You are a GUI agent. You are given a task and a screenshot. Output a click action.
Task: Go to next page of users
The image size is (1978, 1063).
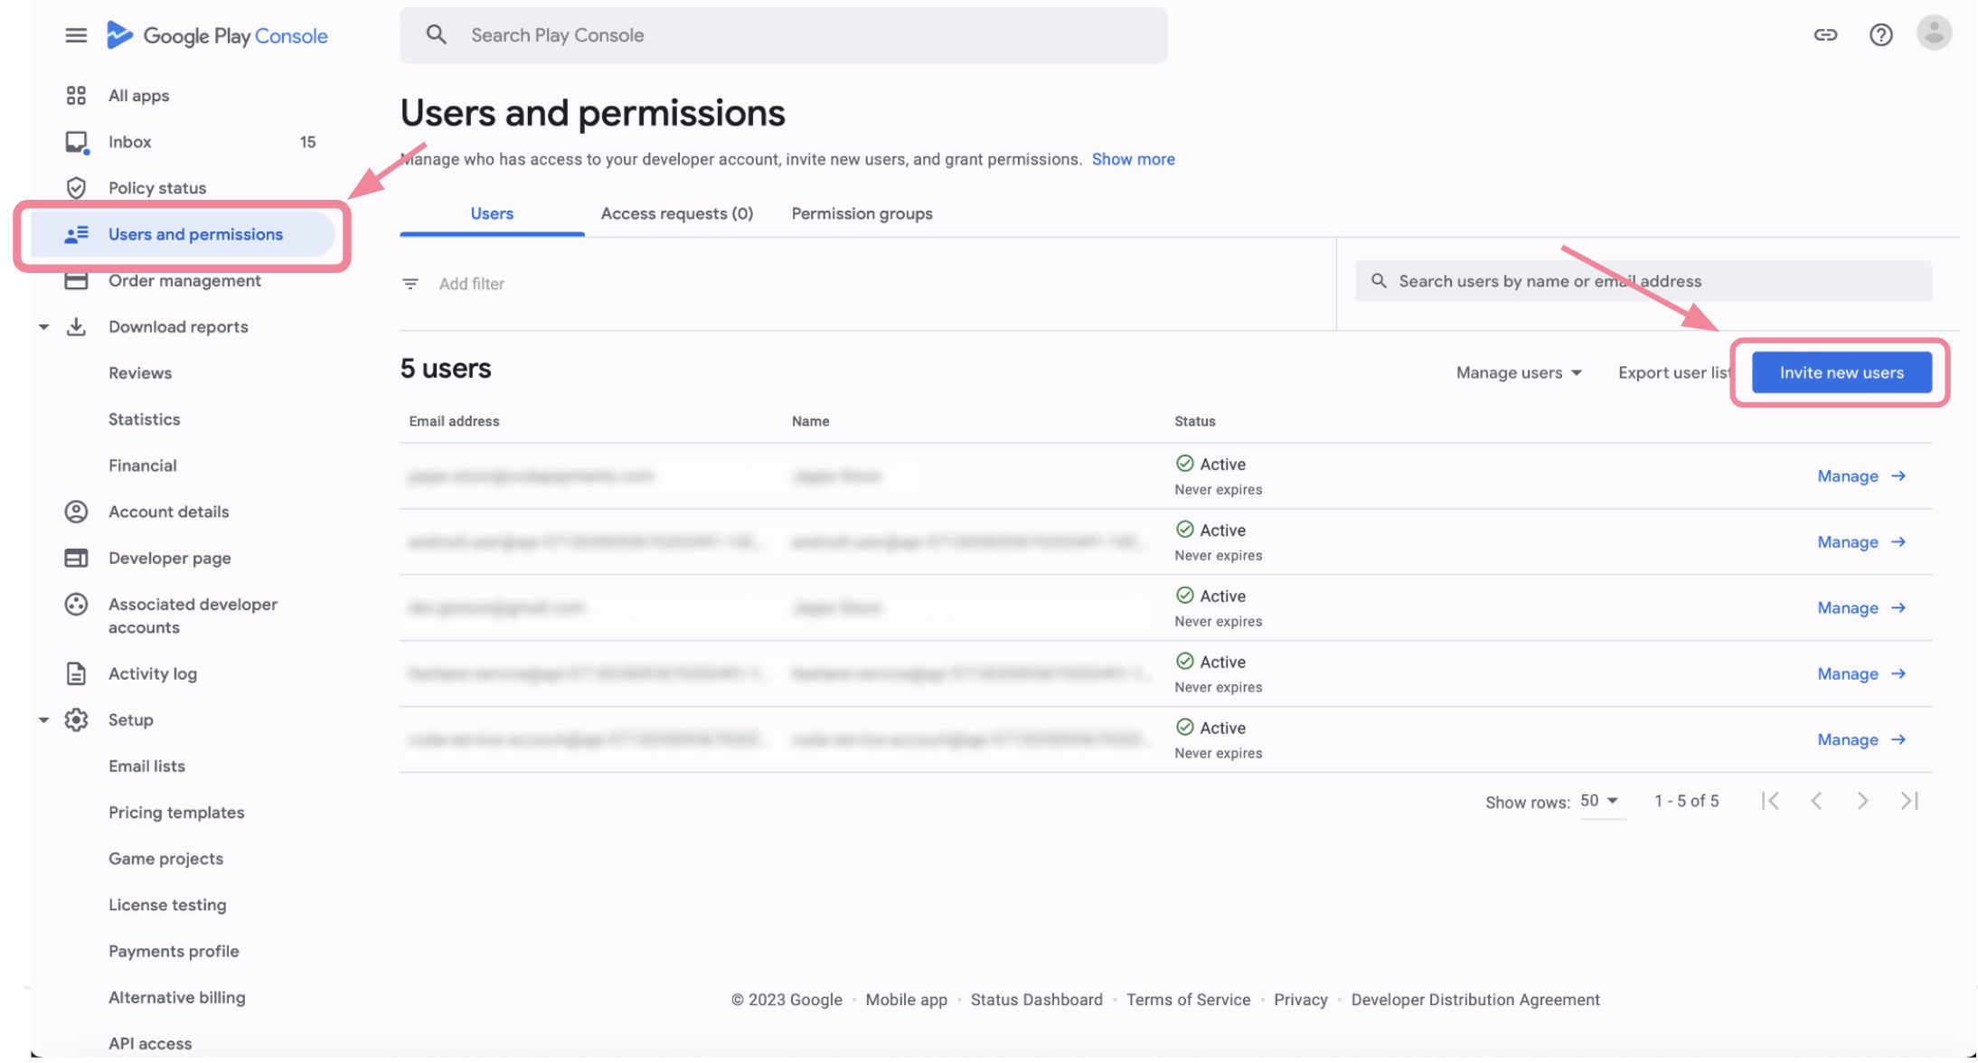(x=1862, y=801)
